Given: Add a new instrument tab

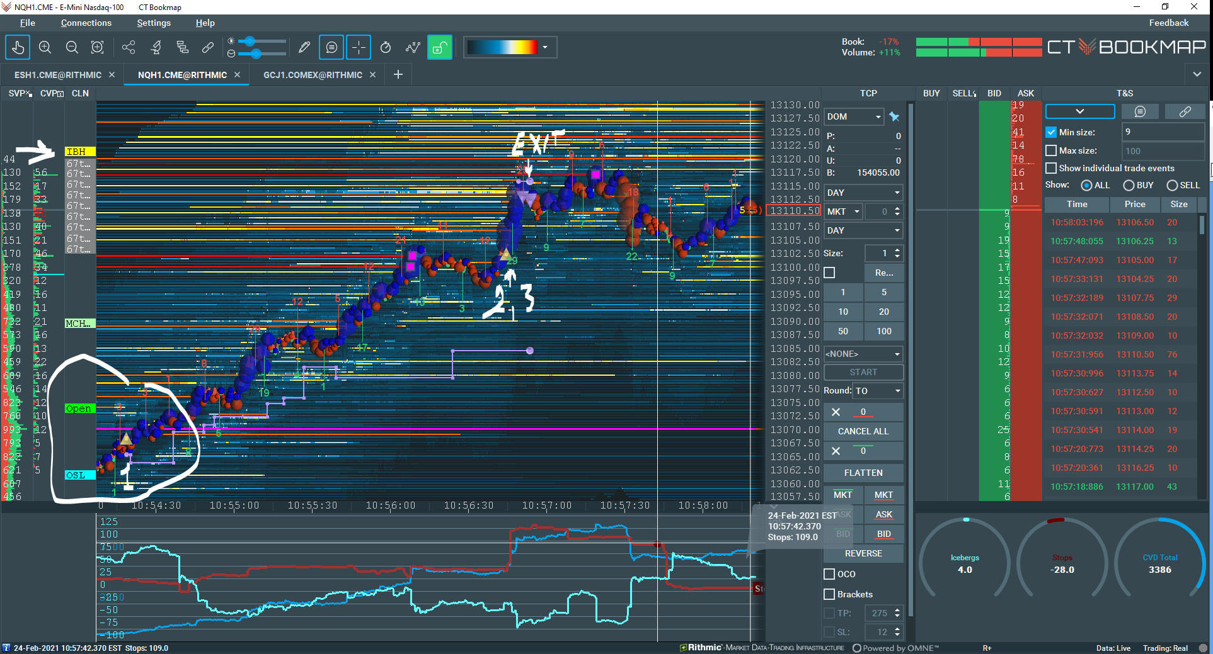Looking at the screenshot, I should tap(398, 74).
